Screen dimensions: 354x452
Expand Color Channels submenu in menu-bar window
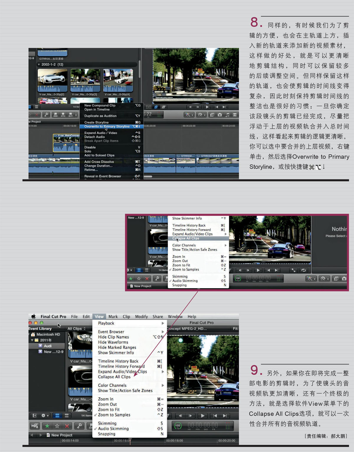(130, 385)
